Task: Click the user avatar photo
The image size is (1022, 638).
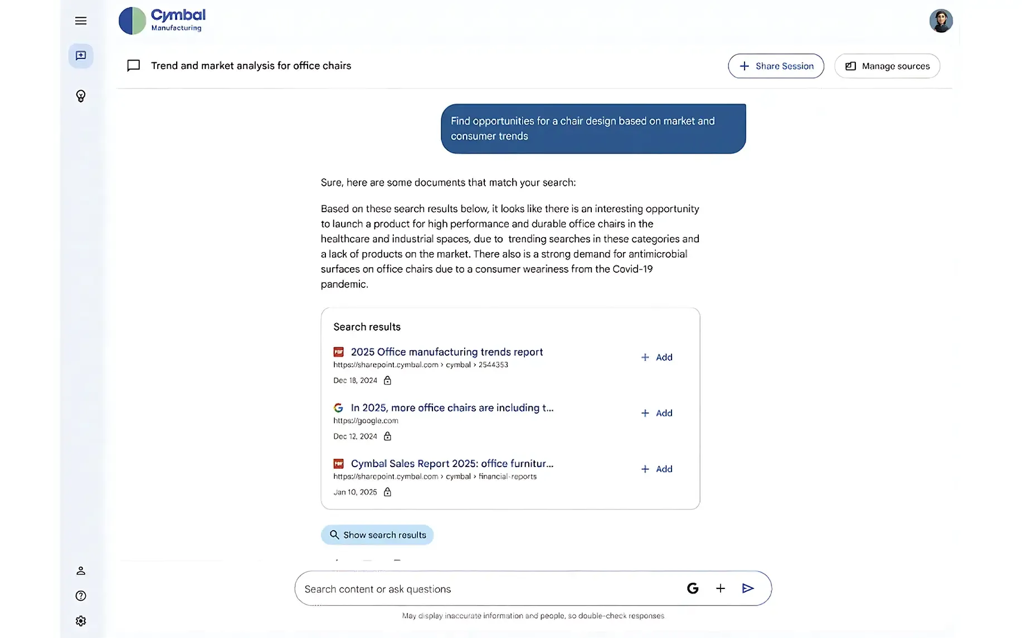Action: (941, 21)
